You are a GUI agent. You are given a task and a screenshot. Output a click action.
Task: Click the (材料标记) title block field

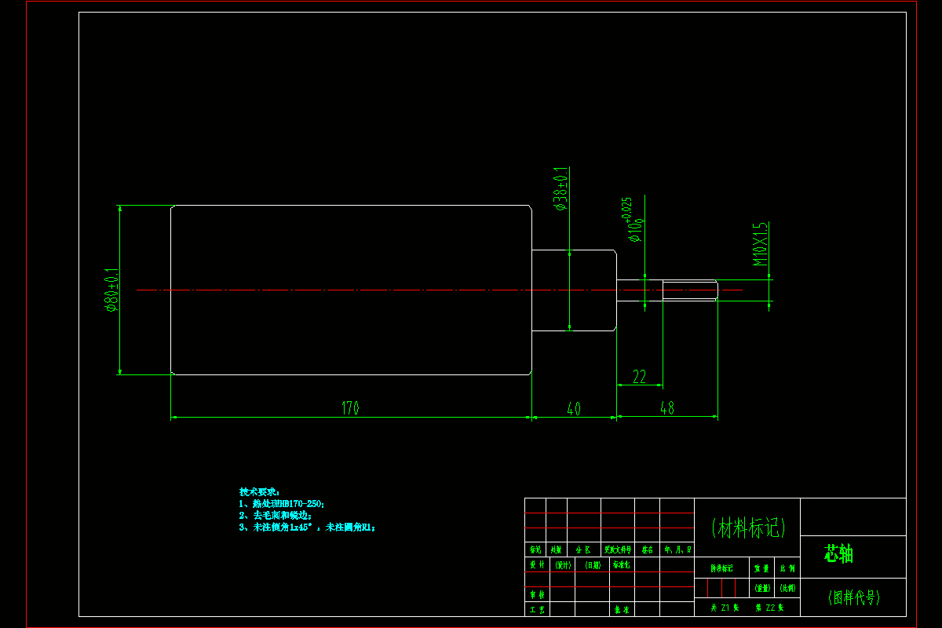[x=747, y=528]
